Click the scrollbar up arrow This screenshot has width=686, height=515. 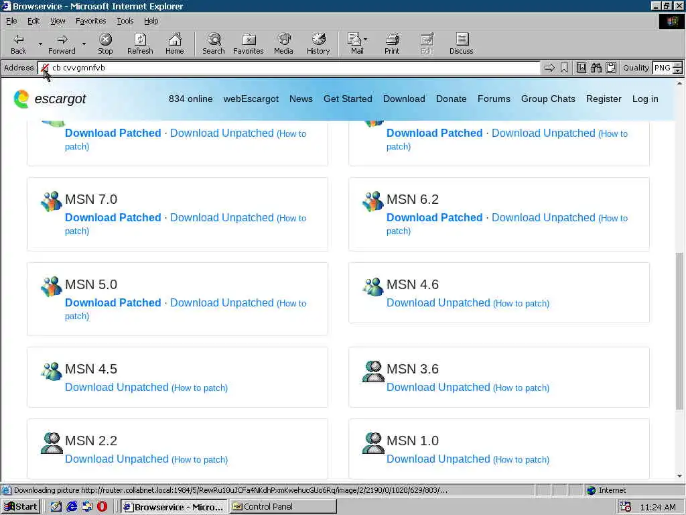(679, 83)
